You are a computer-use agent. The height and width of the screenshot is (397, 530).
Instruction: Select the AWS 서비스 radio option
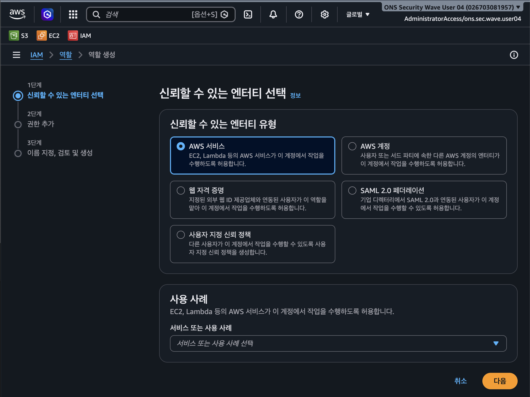[x=181, y=146]
